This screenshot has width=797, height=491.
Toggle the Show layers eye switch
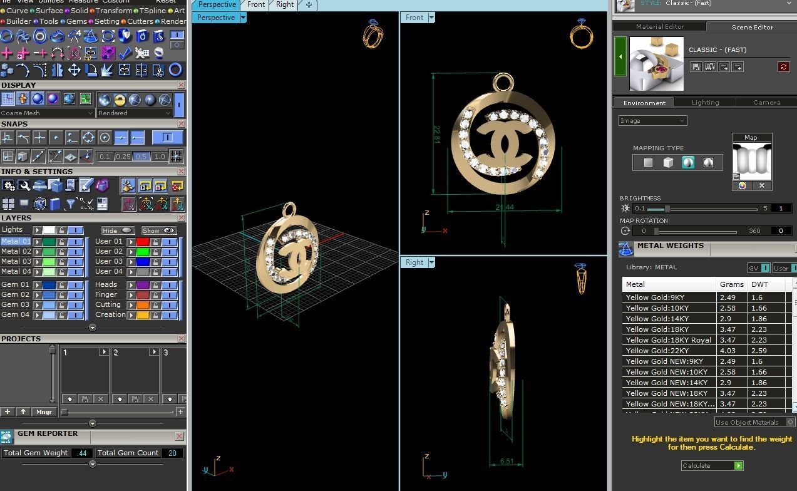(x=159, y=230)
